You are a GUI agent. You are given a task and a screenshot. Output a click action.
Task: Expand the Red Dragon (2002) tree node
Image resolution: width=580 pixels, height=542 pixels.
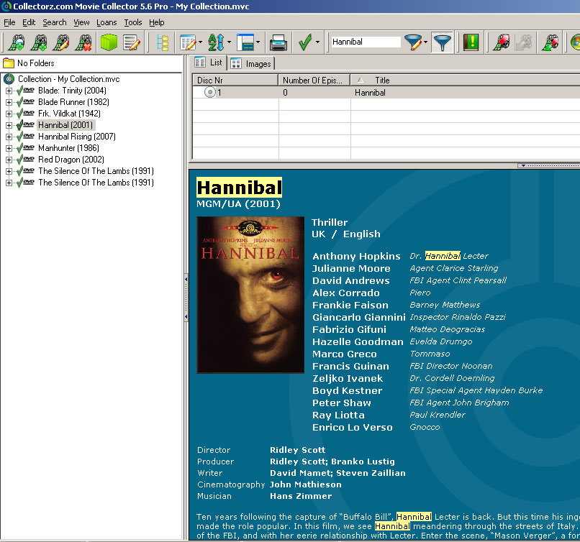coord(9,160)
